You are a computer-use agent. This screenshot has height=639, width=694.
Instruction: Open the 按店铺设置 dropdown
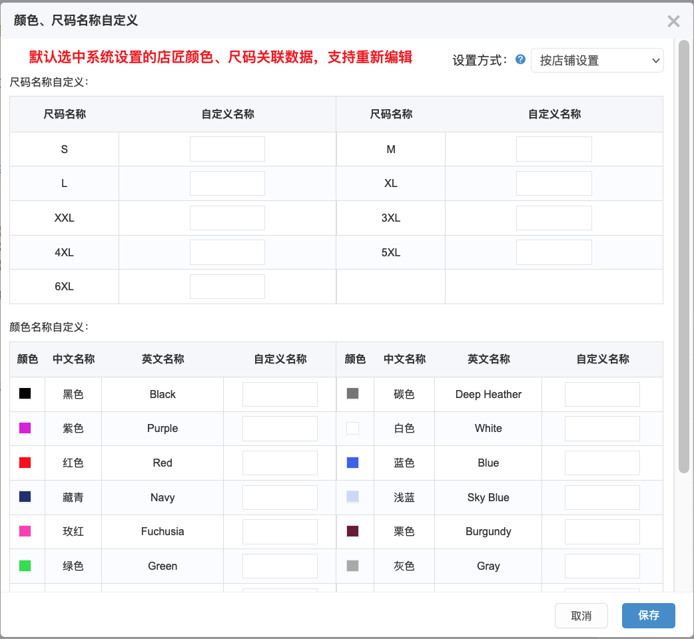pos(597,60)
